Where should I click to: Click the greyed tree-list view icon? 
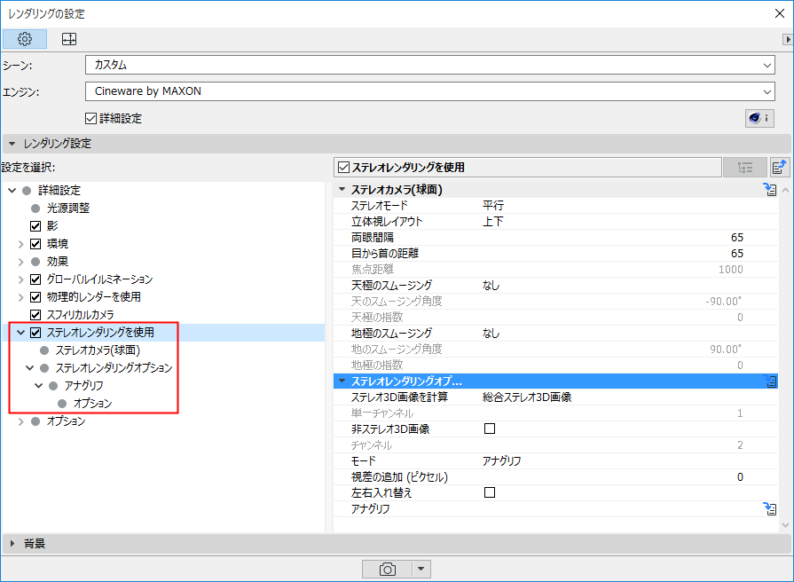[745, 167]
